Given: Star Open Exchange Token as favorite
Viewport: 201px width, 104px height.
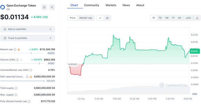Looking at the screenshot, I should (x=44, y=7).
